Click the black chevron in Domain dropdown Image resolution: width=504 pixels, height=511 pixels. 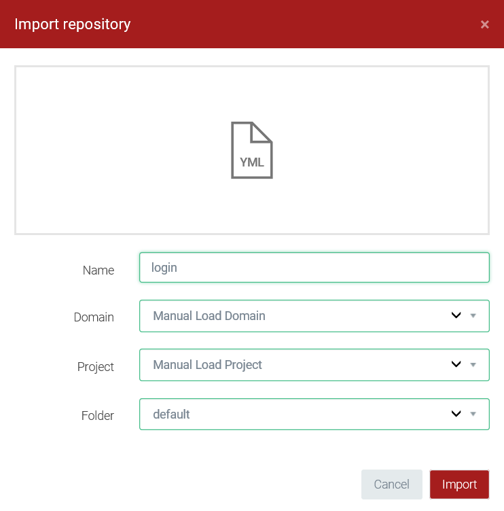pos(456,316)
